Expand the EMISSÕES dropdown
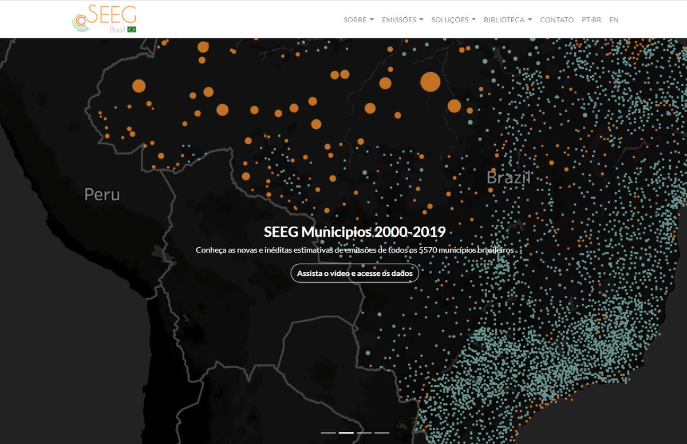687x444 pixels. point(402,19)
